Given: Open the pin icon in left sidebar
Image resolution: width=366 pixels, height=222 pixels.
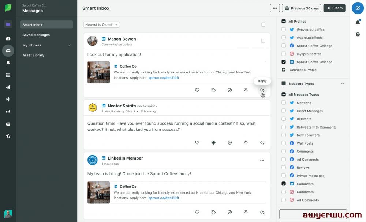Looking at the screenshot, I should pyautogui.click(x=8, y=63).
